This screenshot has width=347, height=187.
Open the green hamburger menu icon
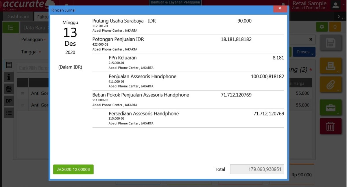click(11, 27)
